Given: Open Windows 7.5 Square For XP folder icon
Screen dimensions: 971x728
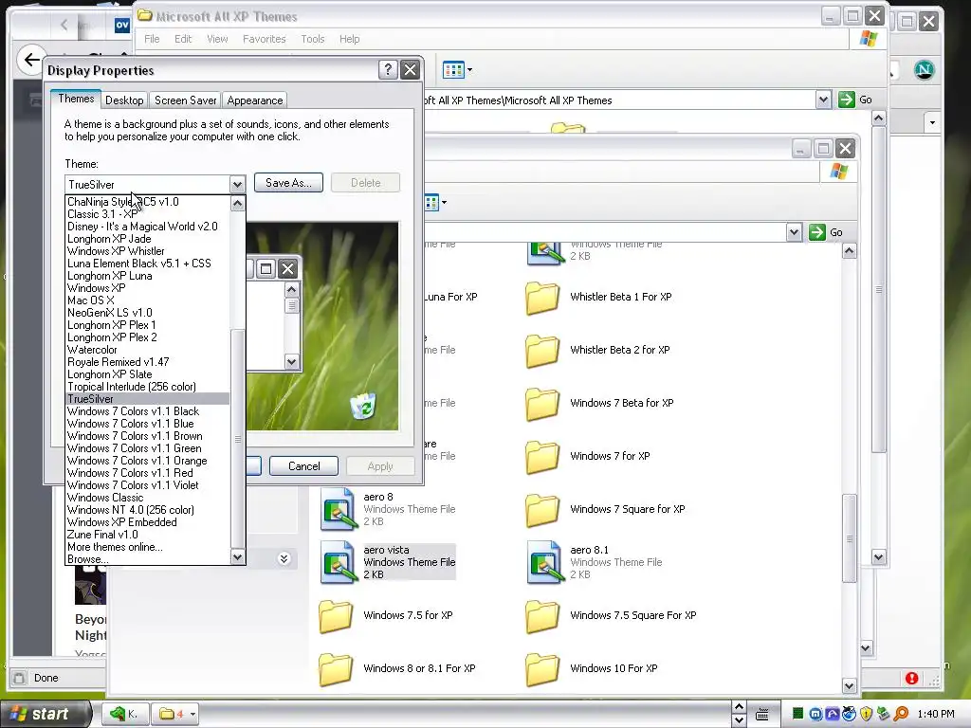Looking at the screenshot, I should [x=542, y=616].
